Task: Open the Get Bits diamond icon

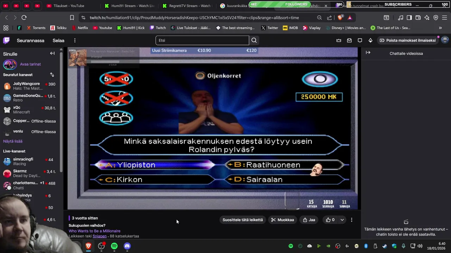Action: click(370, 40)
